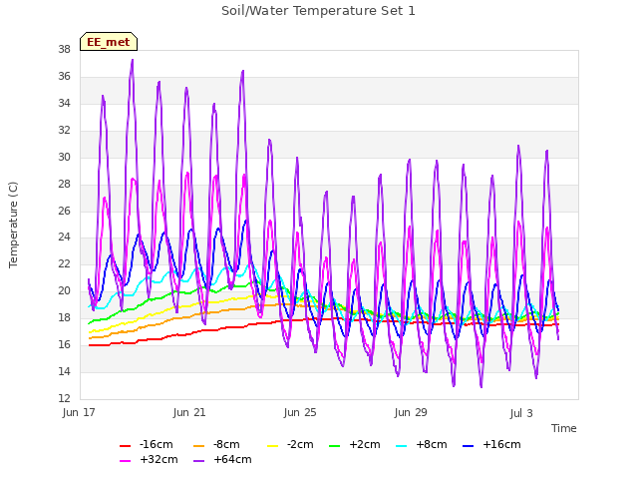The width and height of the screenshot is (638, 479).
Task: Click the -16cm red legend swatch
Action: pos(125,446)
